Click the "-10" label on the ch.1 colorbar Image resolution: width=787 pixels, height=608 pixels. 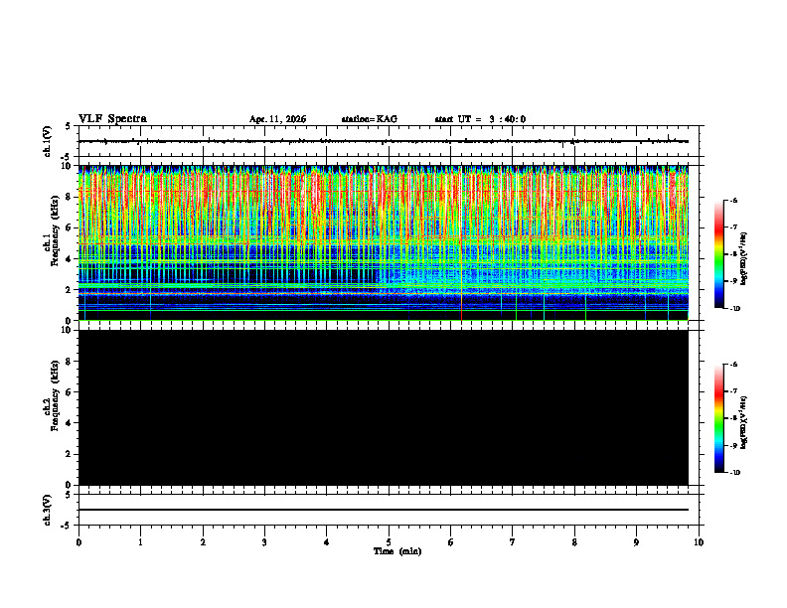(x=733, y=309)
